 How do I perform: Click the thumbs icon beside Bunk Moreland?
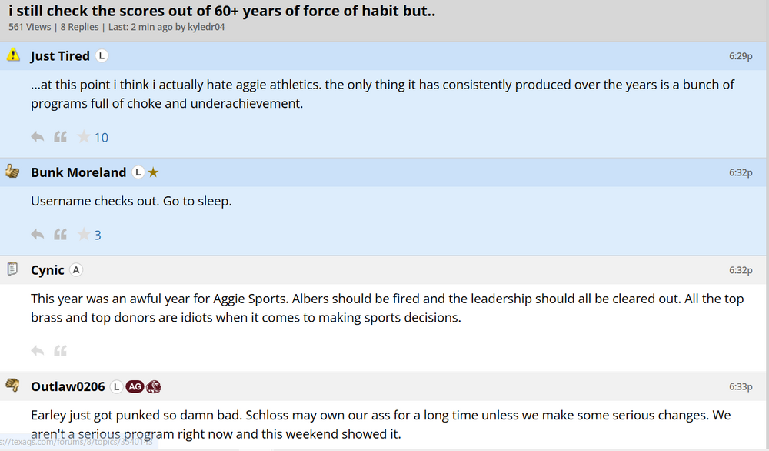tap(13, 172)
